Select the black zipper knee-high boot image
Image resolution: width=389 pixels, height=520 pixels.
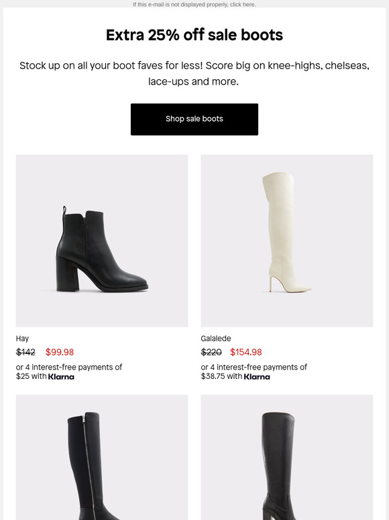click(102, 457)
